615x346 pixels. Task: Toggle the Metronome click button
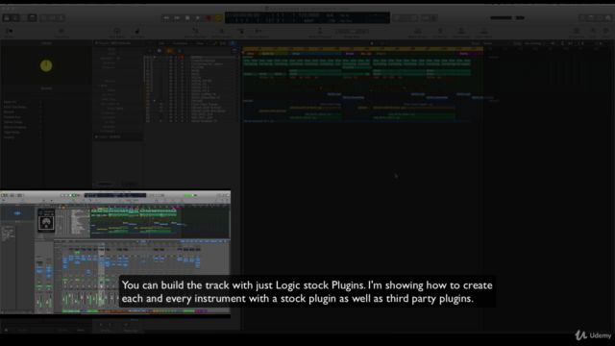point(433,17)
